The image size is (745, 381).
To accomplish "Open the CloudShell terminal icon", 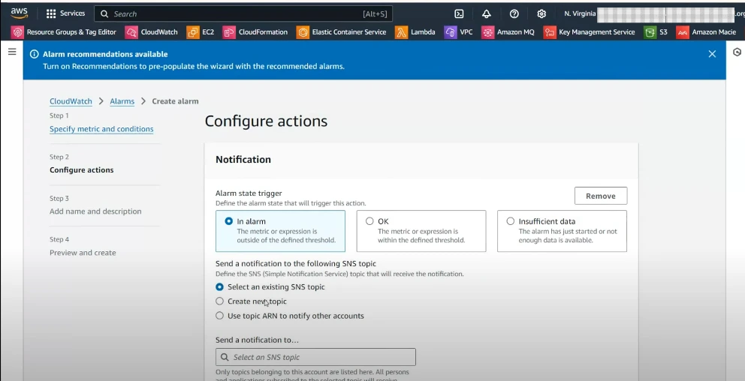I will pyautogui.click(x=459, y=13).
